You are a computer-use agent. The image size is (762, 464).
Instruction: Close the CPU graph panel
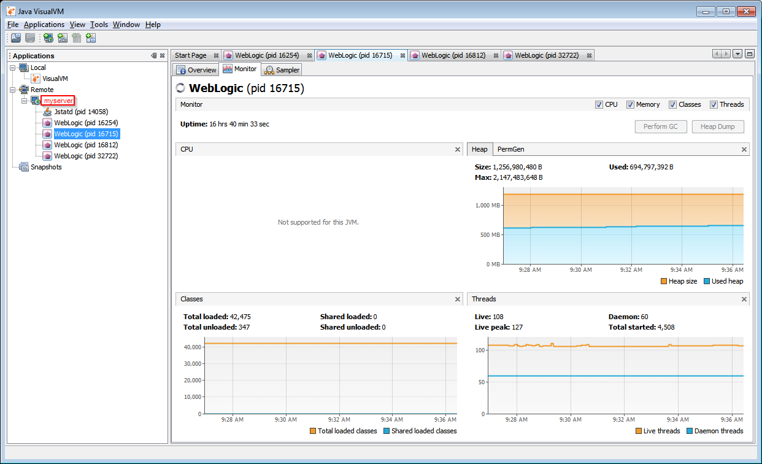pyautogui.click(x=458, y=149)
